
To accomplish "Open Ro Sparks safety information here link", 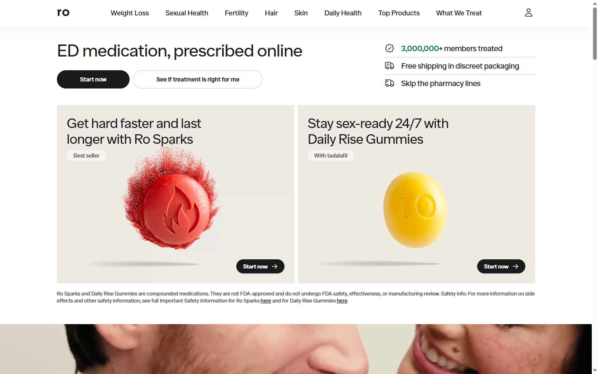I will pyautogui.click(x=266, y=301).
